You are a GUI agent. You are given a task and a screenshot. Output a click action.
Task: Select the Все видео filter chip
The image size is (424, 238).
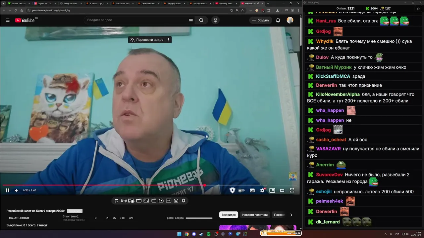(x=229, y=215)
